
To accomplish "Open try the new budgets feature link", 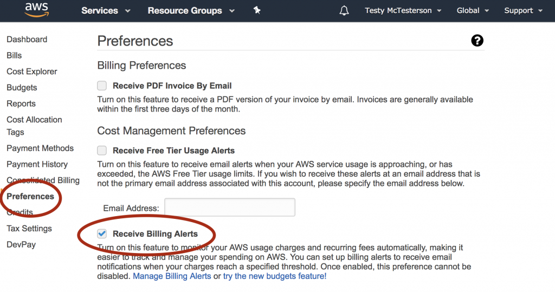I will (x=275, y=276).
